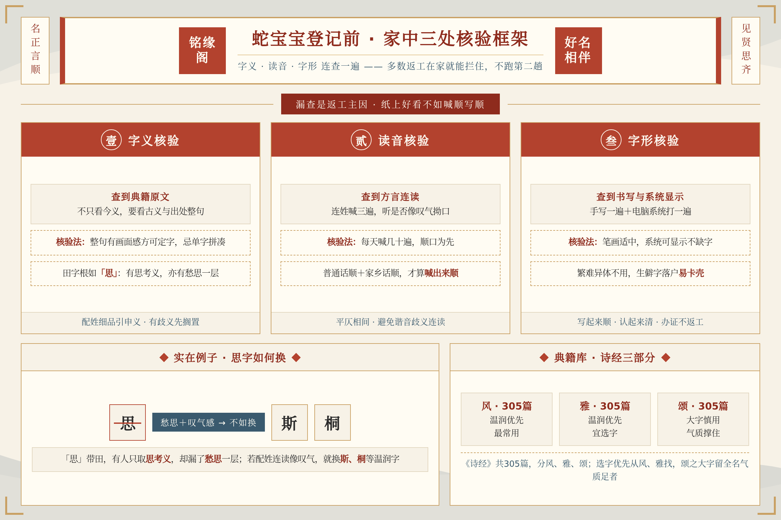Click the 典籍库·诗经三部分 heading
This screenshot has width=781, height=520.
[x=605, y=357]
